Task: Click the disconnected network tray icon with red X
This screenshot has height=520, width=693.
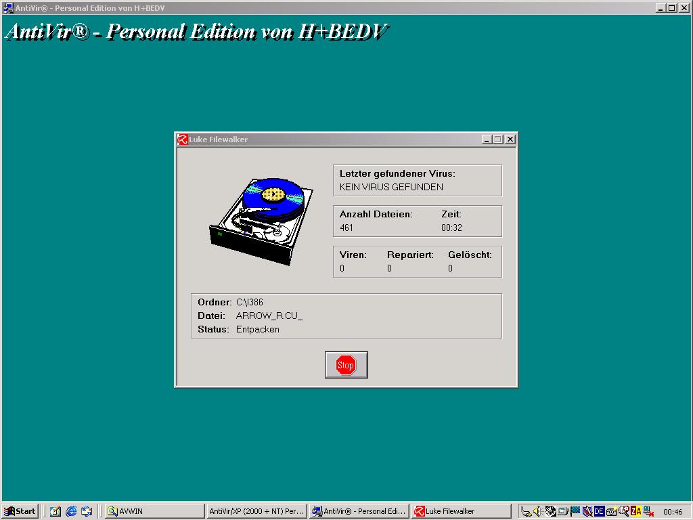Action: [x=648, y=512]
